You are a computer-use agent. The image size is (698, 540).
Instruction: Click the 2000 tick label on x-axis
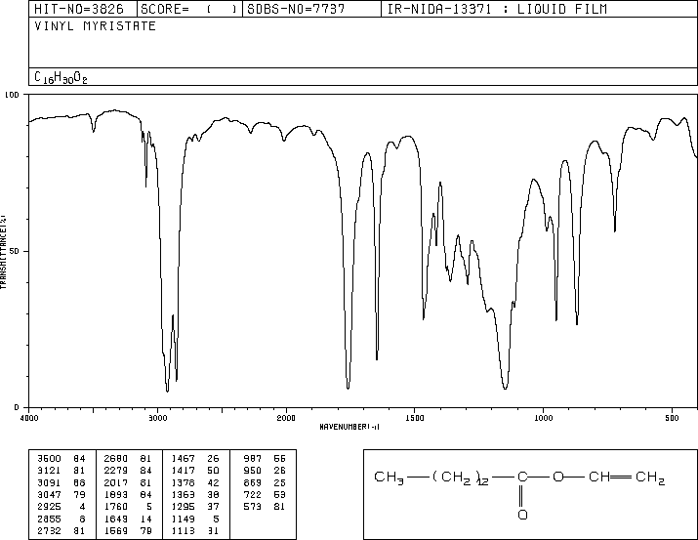tap(286, 418)
